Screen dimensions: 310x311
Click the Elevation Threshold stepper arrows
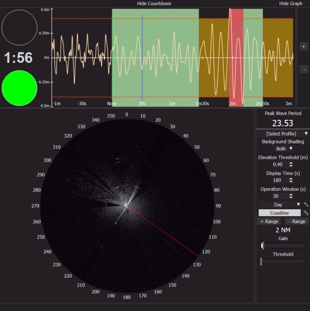[291, 164]
